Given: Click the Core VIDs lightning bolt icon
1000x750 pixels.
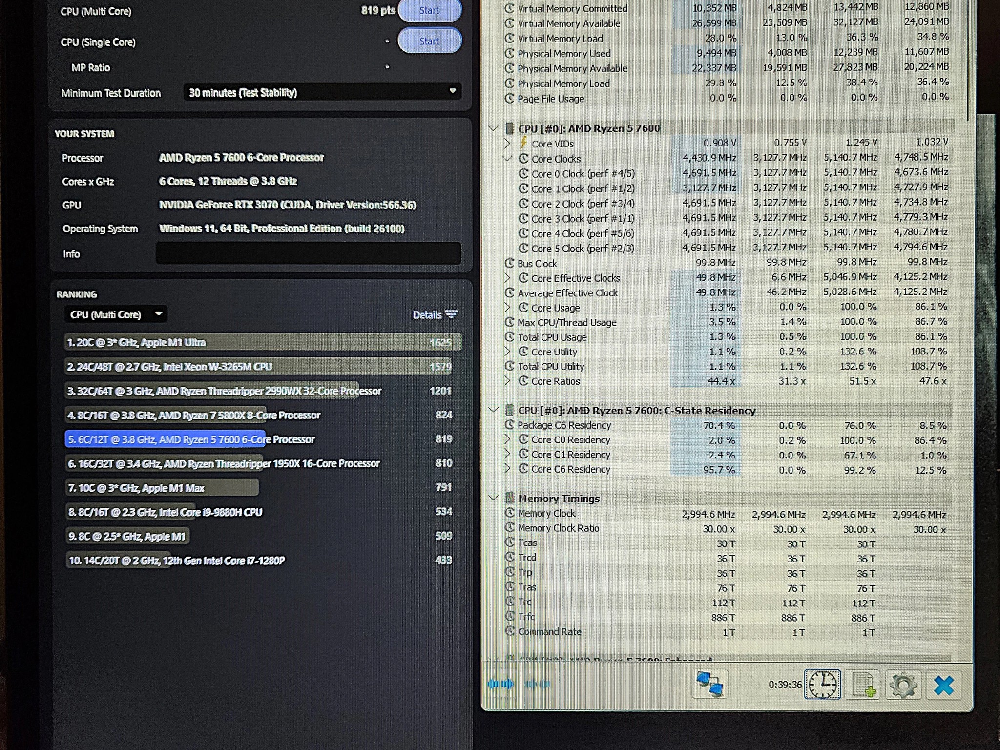Looking at the screenshot, I should tap(523, 143).
